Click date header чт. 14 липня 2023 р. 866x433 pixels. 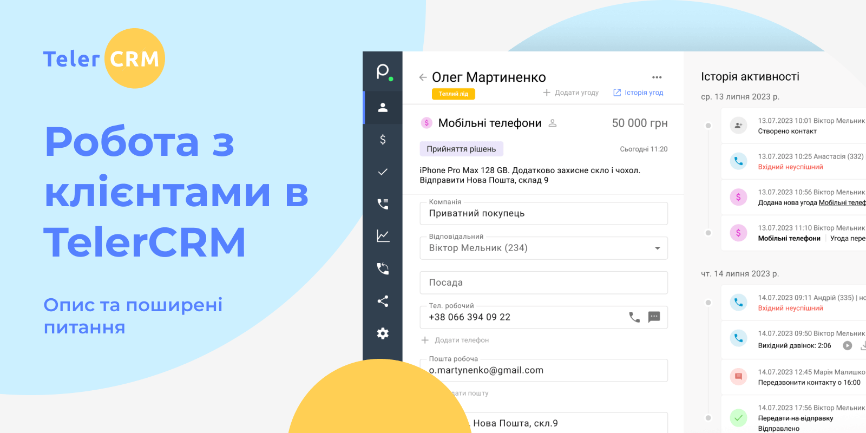(740, 273)
